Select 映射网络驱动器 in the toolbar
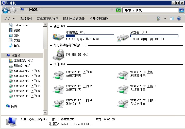The width and height of the screenshot is (185, 129). (74, 19)
